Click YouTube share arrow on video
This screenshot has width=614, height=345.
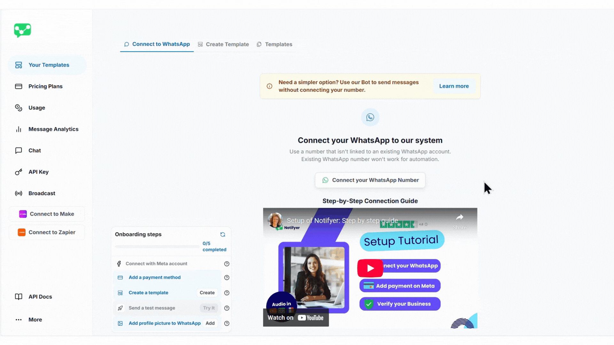460,218
